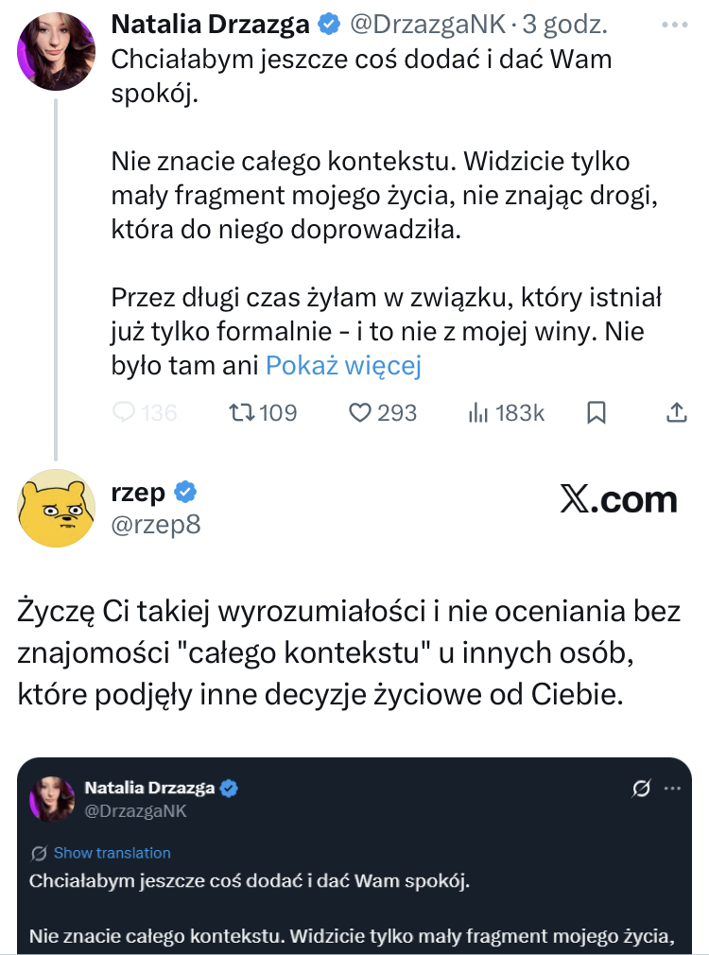709x955 pixels.
Task: Click Natalia Drzazga's profile picture
Action: (56, 51)
